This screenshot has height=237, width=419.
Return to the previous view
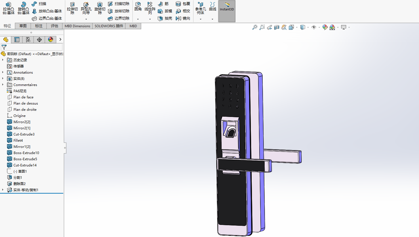[x=269, y=27]
